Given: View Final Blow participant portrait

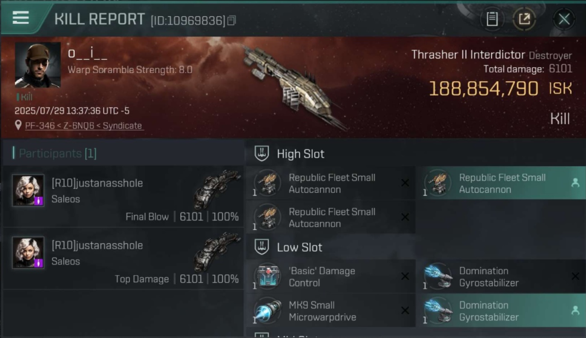Looking at the screenshot, I should pos(28,191).
